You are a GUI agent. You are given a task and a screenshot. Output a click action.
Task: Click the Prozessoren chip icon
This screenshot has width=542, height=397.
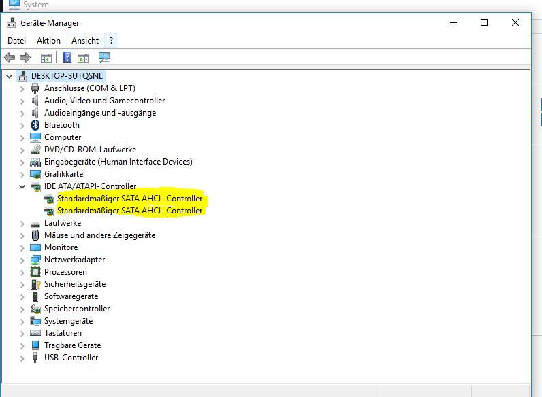tap(35, 272)
